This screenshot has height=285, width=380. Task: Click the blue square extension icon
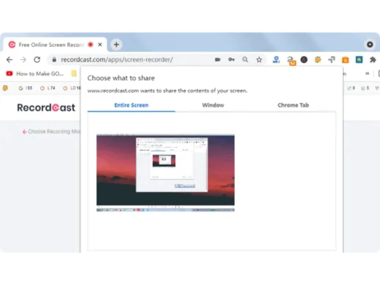(x=359, y=60)
